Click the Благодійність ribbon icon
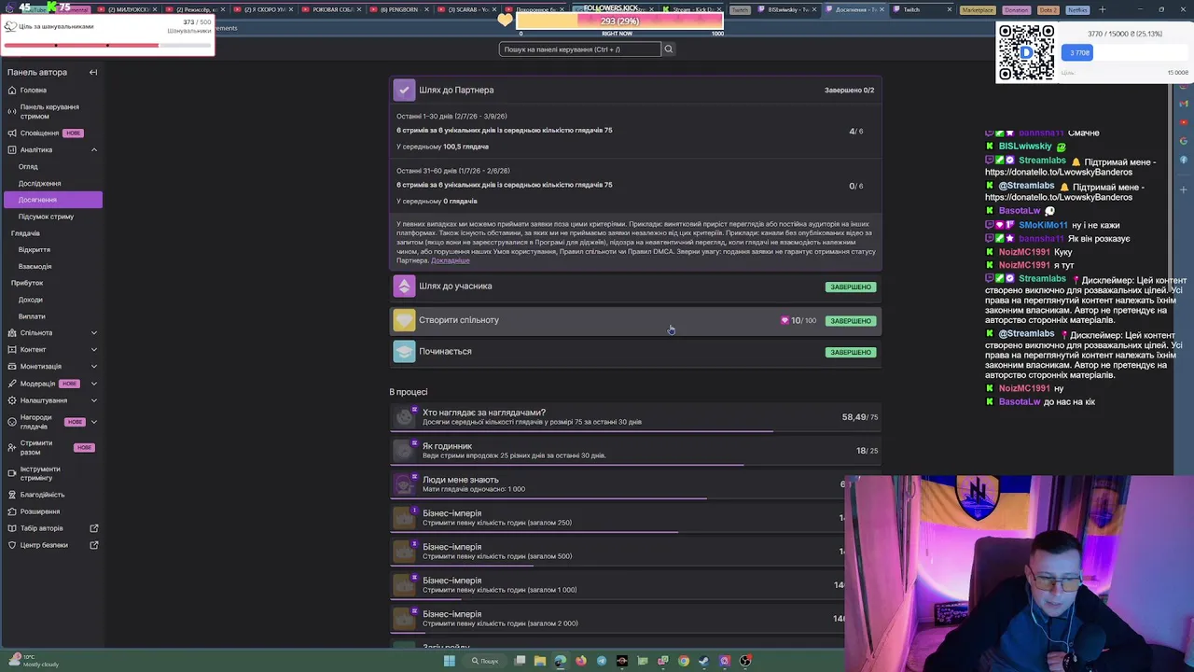Screen dimensions: 1194x672 pyautogui.click(x=12, y=495)
